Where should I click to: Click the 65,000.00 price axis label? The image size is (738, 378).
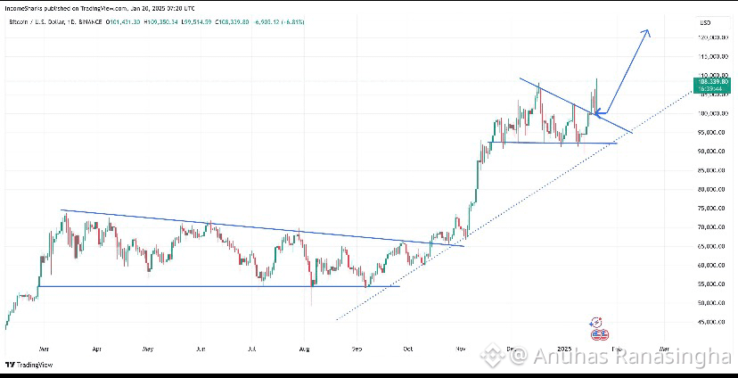point(711,246)
